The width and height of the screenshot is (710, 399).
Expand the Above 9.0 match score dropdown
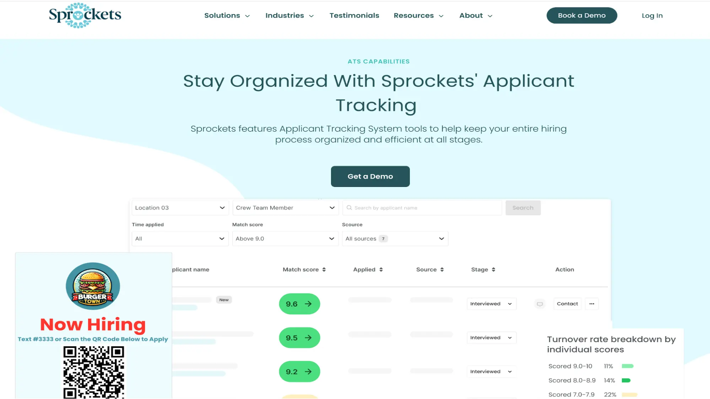[x=285, y=239]
